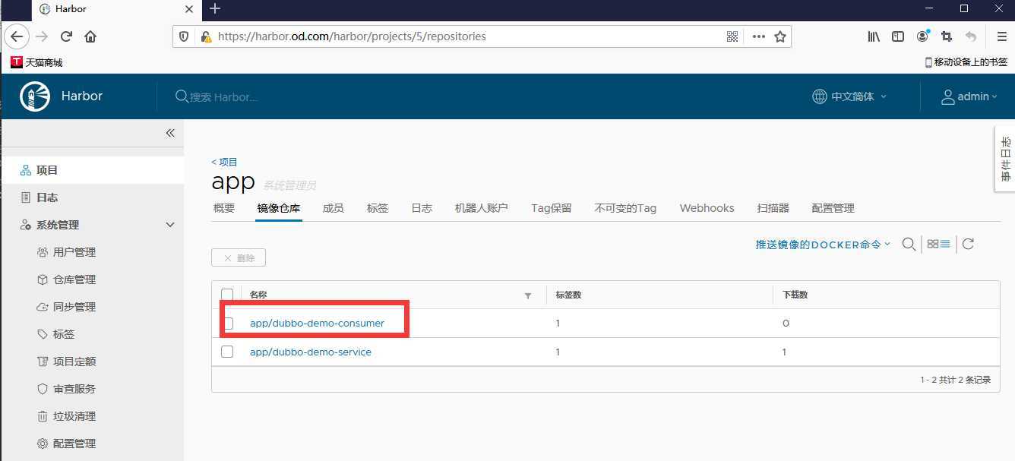
Task: Click the name column filter icon
Action: pos(528,295)
